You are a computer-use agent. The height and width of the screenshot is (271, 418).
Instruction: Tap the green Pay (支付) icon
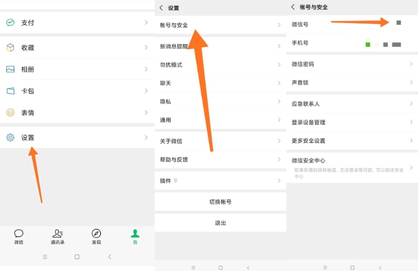click(10, 23)
